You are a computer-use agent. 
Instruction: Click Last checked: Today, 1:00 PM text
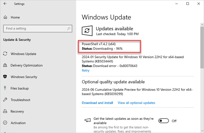tap(117, 34)
